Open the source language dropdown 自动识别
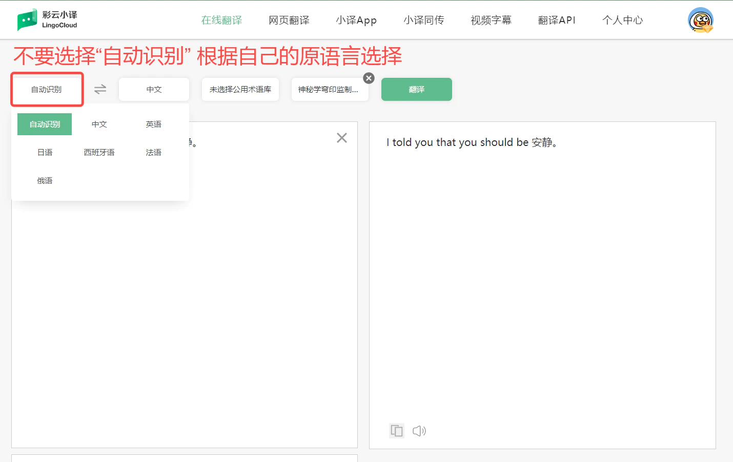Viewport: 733px width, 462px height. [x=47, y=90]
